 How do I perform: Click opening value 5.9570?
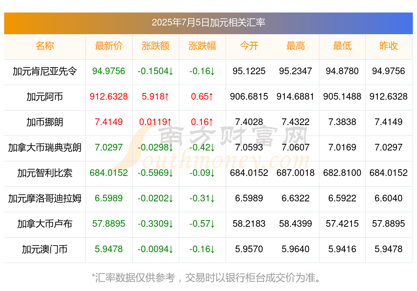tap(249, 249)
